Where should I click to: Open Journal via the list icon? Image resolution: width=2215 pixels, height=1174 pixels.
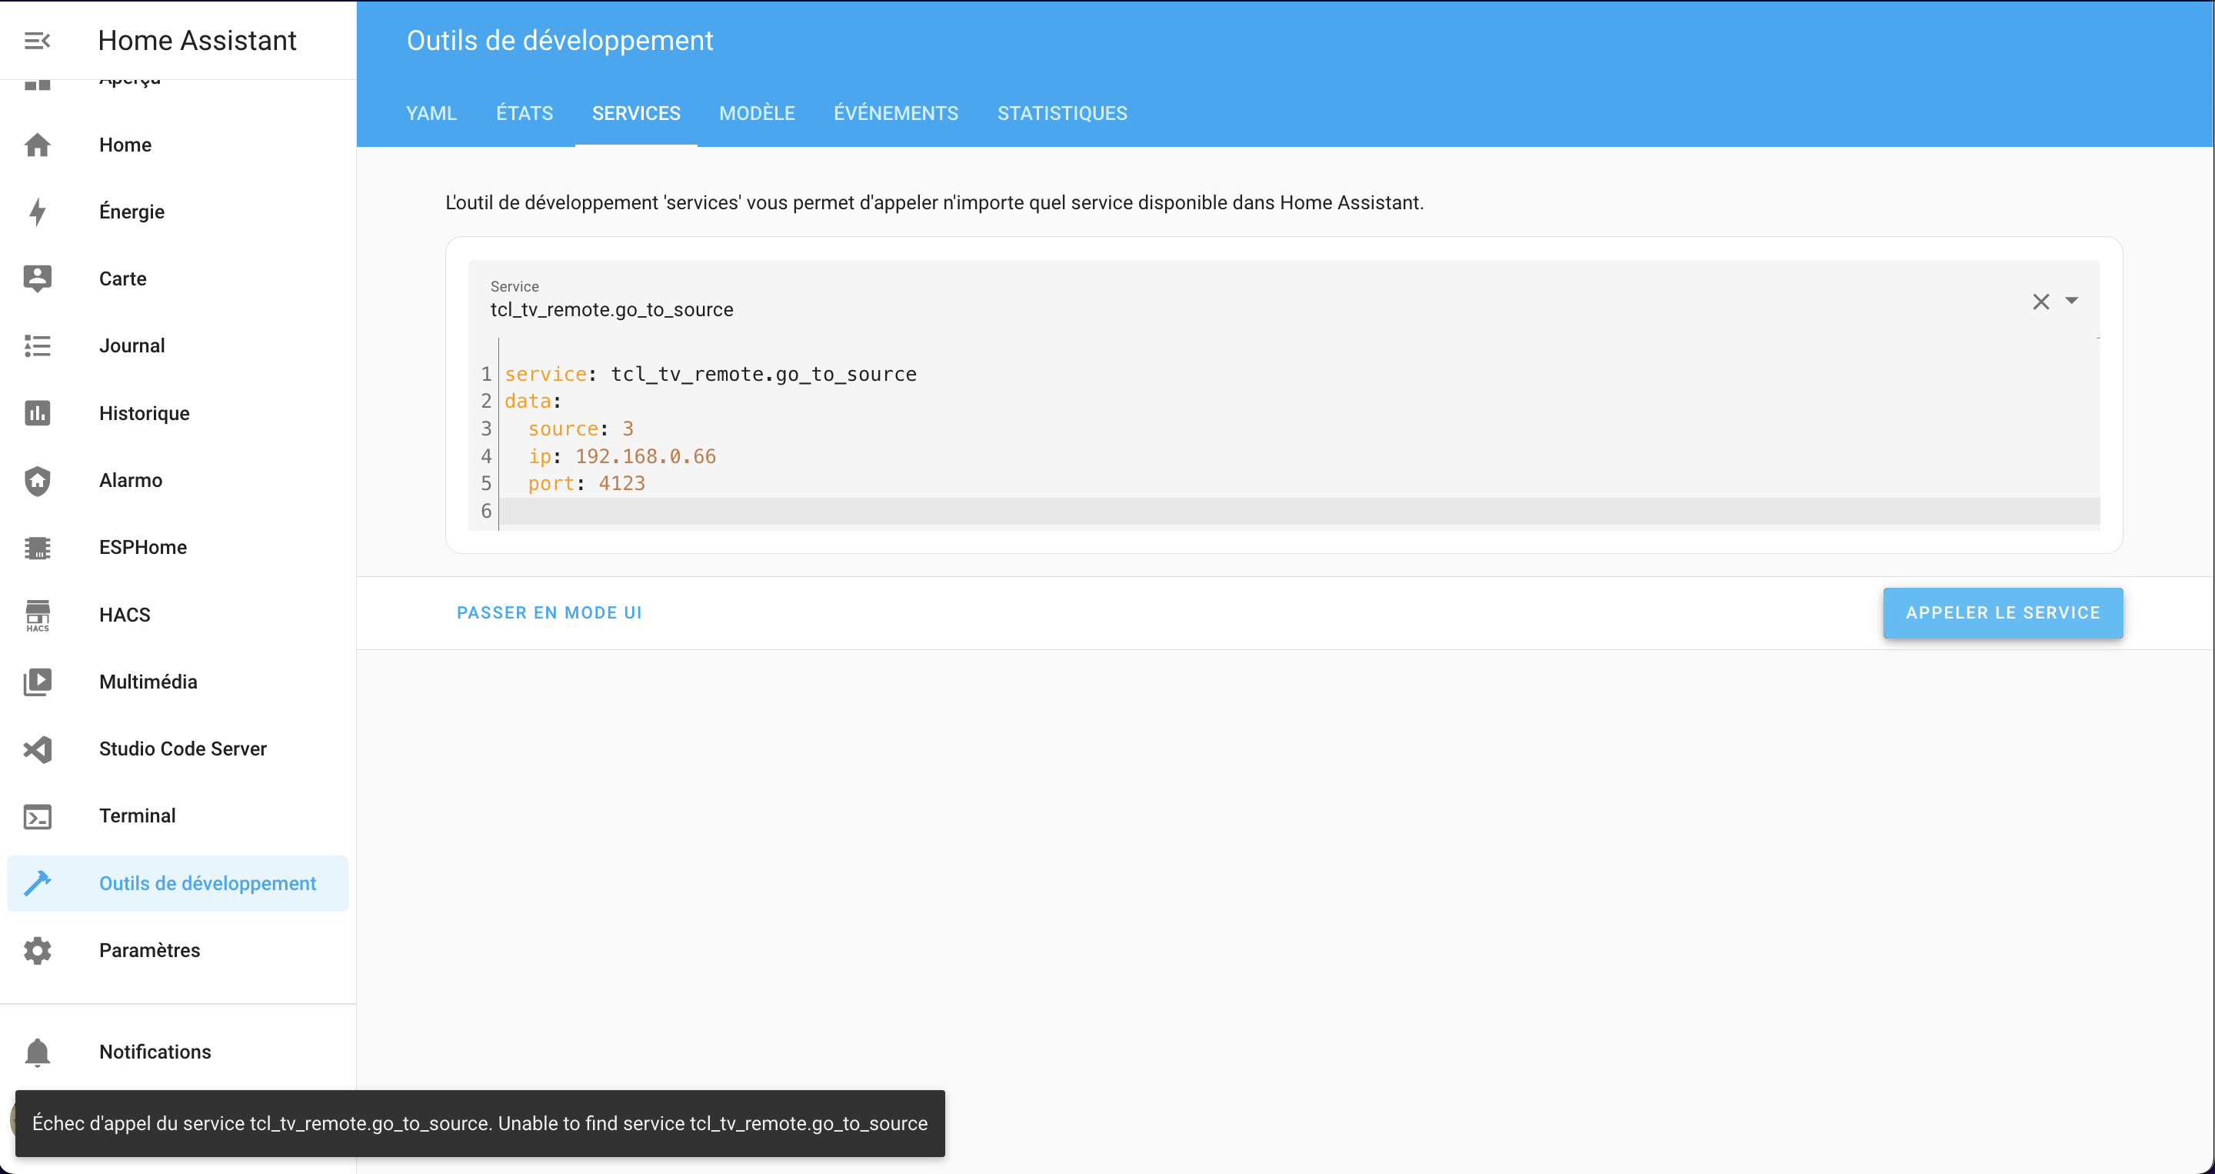pos(37,345)
